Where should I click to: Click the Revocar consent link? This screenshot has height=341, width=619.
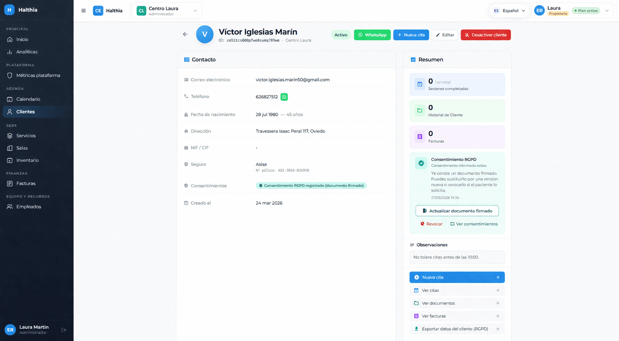tap(431, 224)
